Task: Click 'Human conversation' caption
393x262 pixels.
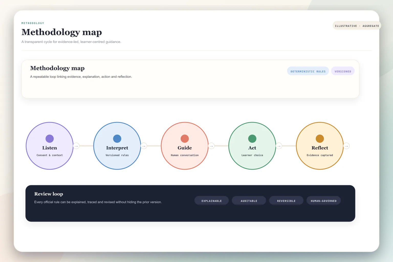Action: tap(185, 155)
